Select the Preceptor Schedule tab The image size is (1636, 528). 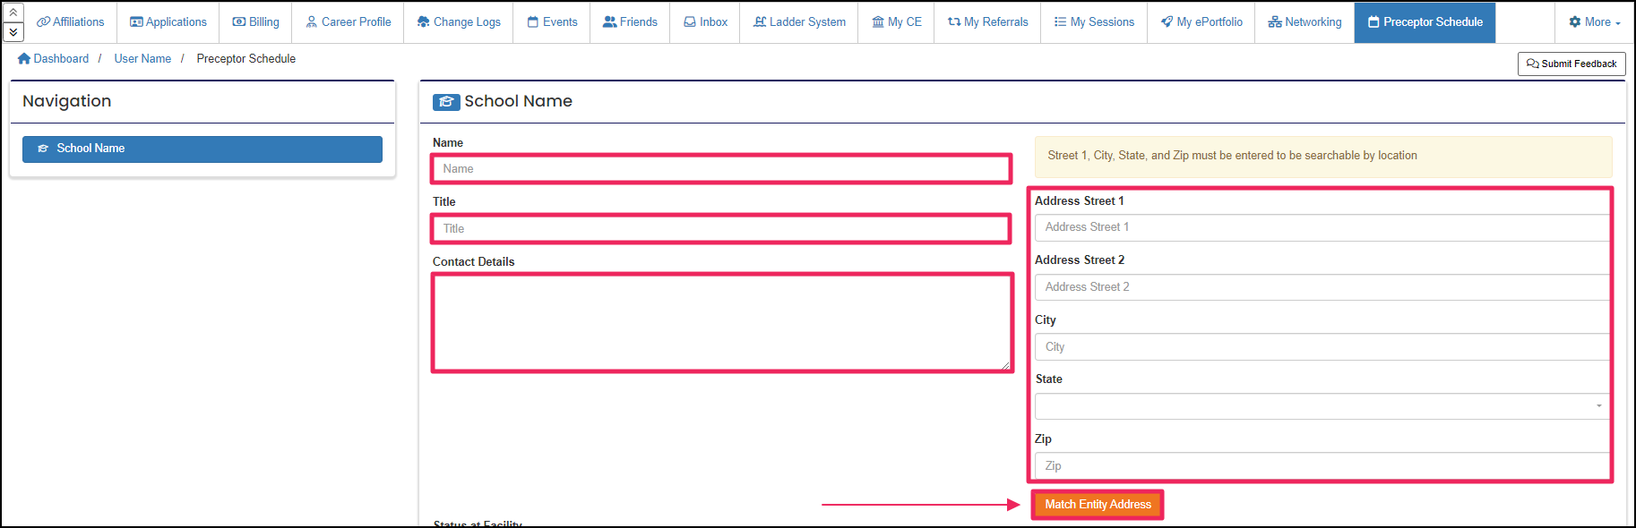click(x=1425, y=21)
